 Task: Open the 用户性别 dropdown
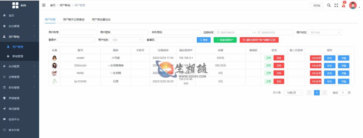point(127,40)
